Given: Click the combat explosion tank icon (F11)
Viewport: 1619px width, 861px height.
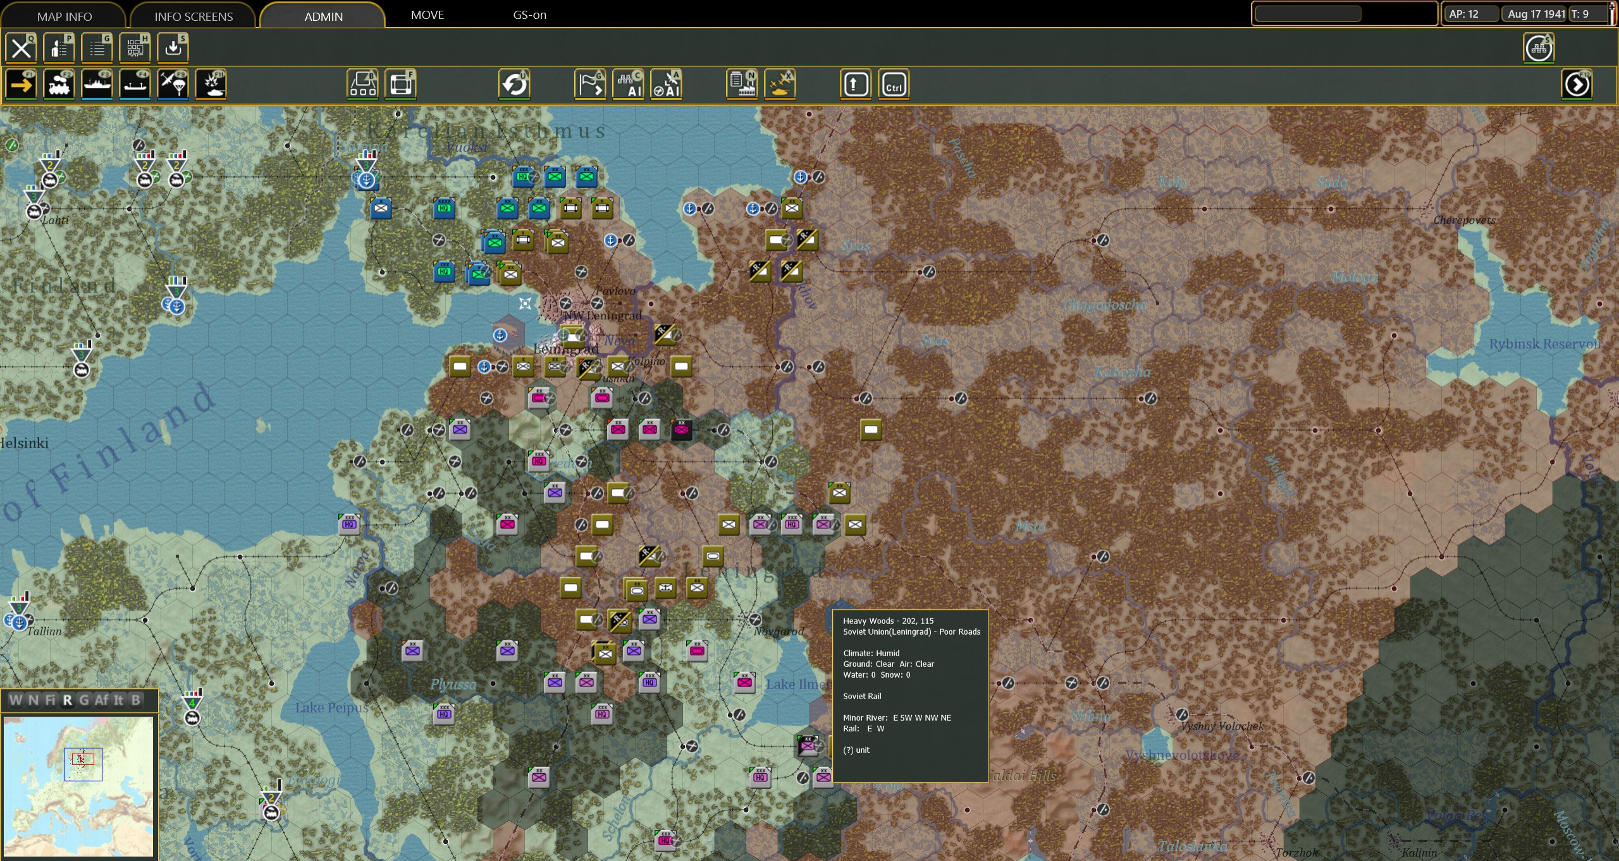Looking at the screenshot, I should [211, 85].
